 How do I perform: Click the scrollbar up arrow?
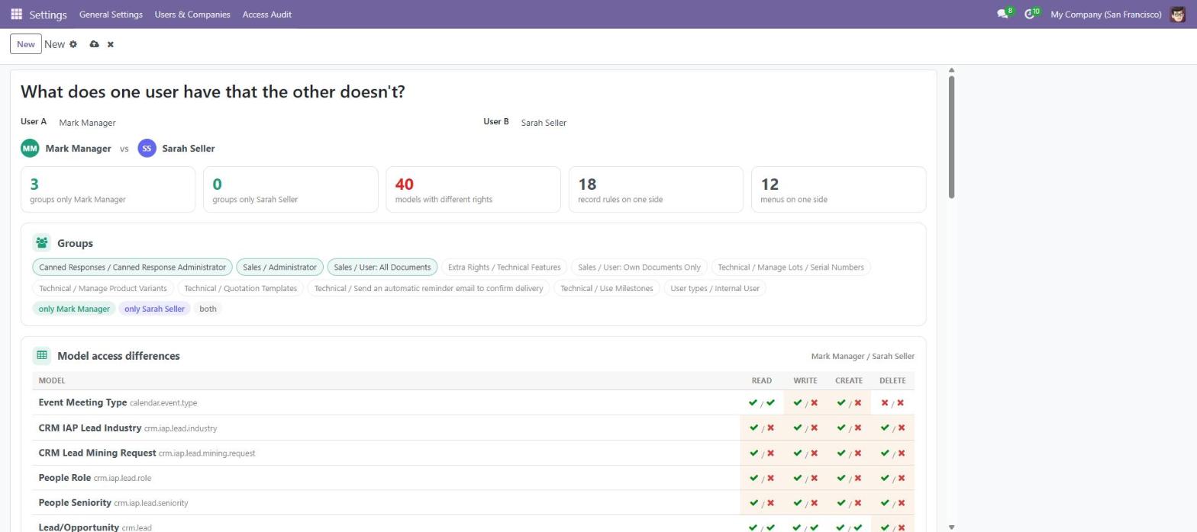point(951,70)
